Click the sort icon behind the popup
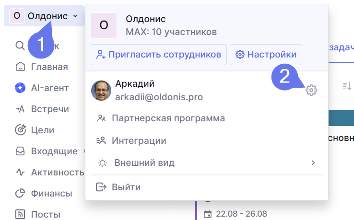The height and width of the screenshot is (220, 354). pyautogui.click(x=347, y=86)
